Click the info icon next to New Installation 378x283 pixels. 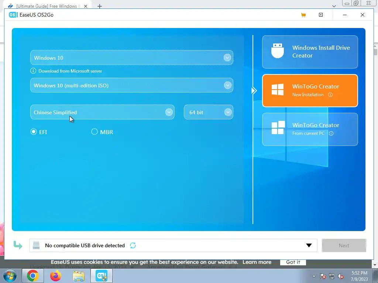(330, 95)
